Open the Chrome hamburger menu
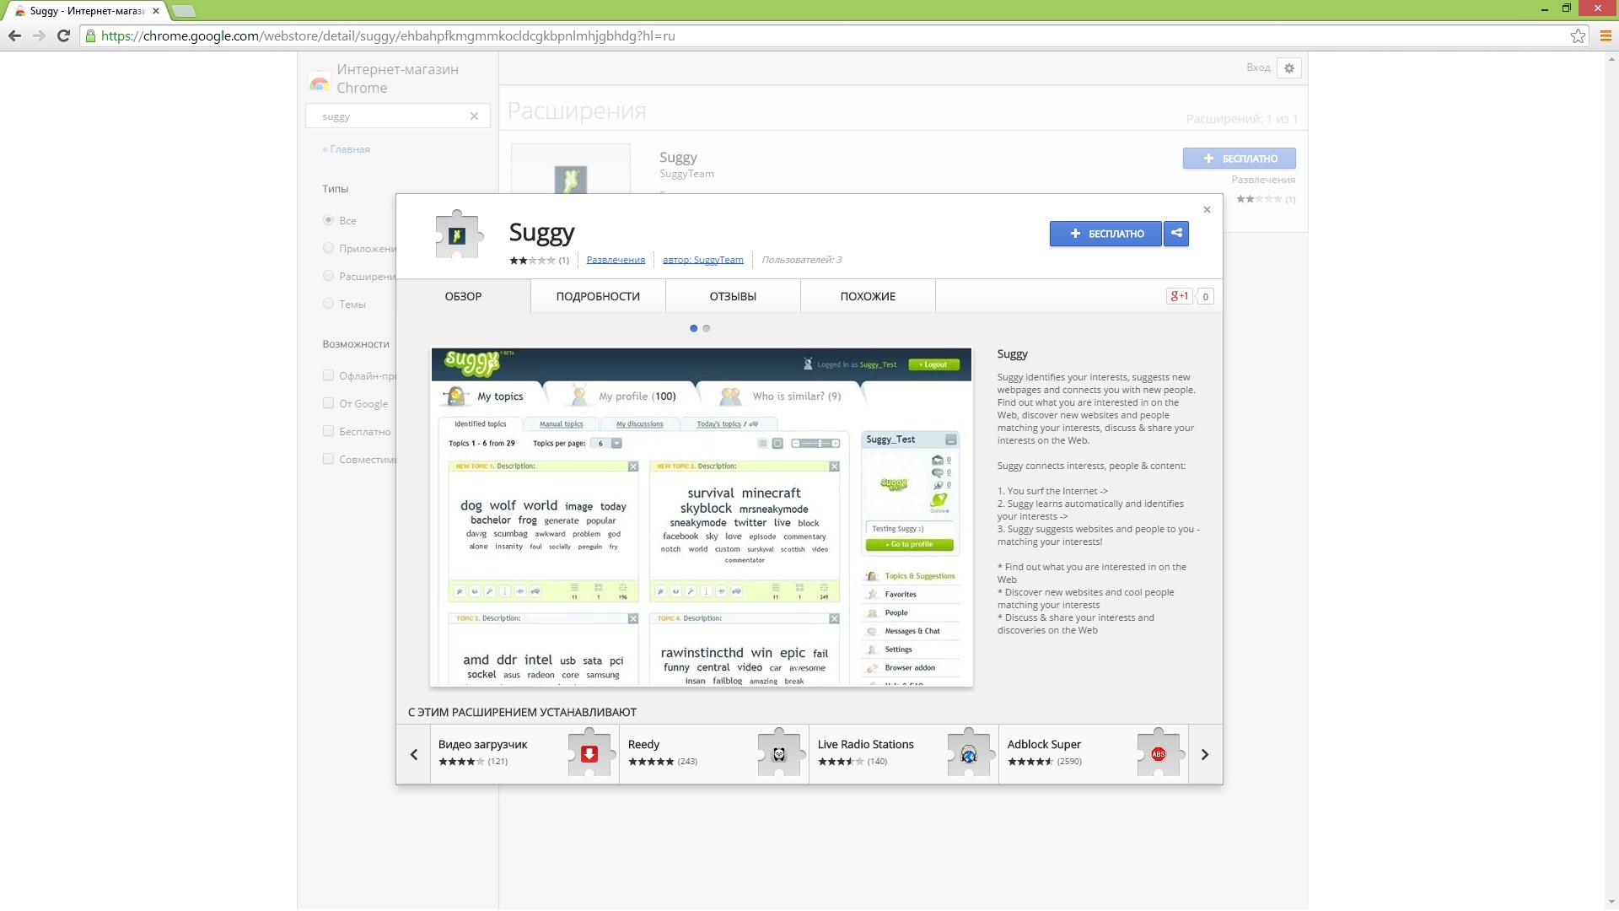Viewport: 1619px width, 911px height. 1606,35
